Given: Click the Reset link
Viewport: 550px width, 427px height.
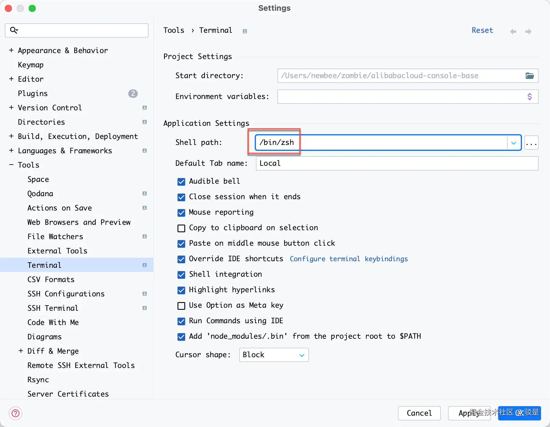Looking at the screenshot, I should (x=482, y=30).
